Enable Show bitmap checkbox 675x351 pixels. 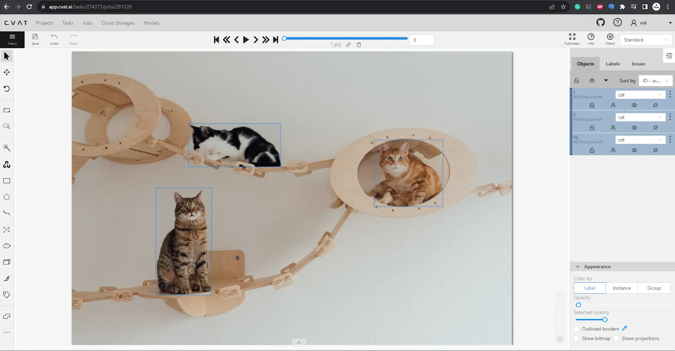[x=577, y=338]
